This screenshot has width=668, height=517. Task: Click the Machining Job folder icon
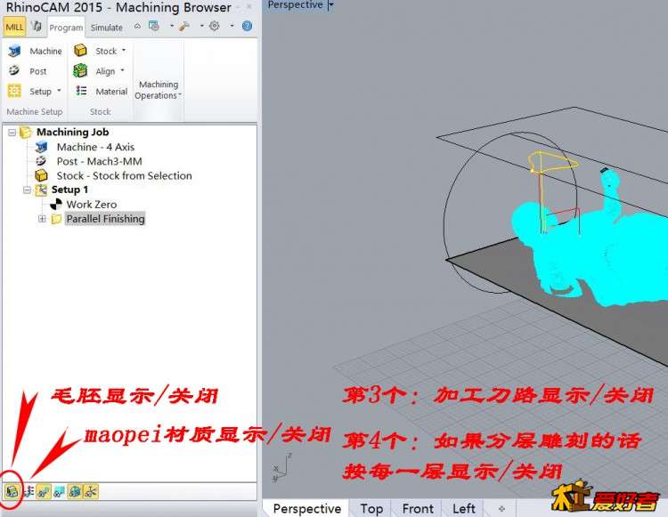pyautogui.click(x=26, y=133)
